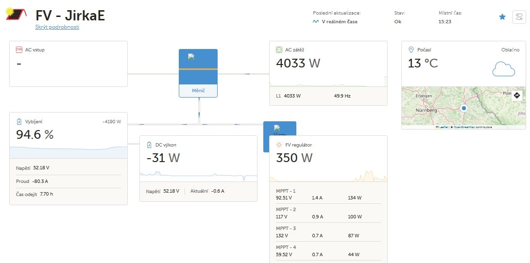Click the AC vstup grid icon
The height and width of the screenshot is (263, 530).
(x=19, y=49)
